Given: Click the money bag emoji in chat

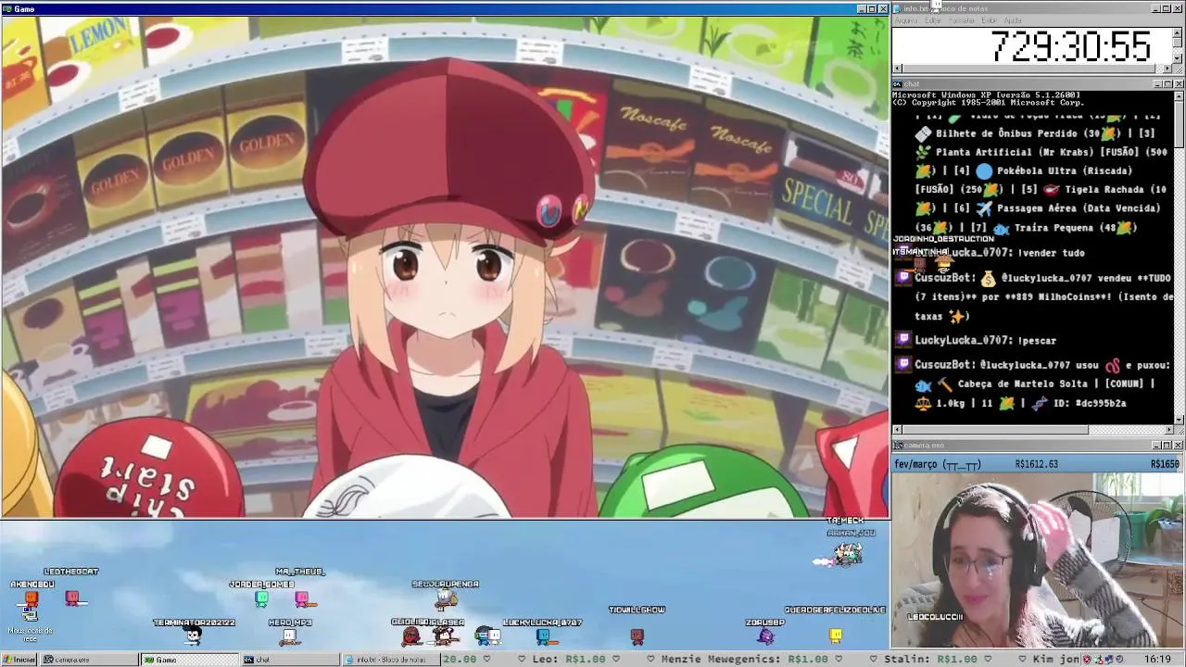Looking at the screenshot, I should tap(988, 278).
